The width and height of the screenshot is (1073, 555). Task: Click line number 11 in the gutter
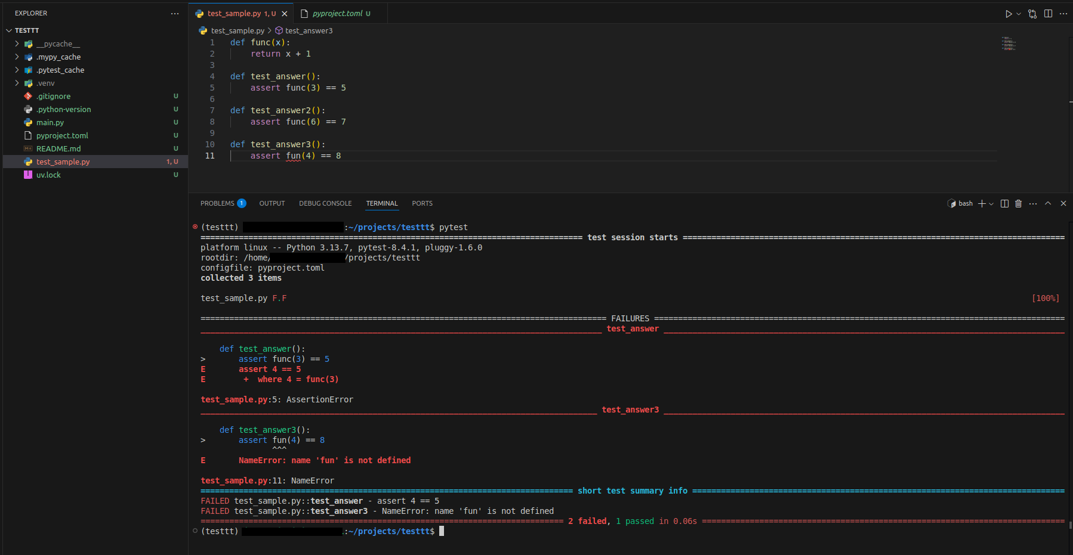(210, 156)
